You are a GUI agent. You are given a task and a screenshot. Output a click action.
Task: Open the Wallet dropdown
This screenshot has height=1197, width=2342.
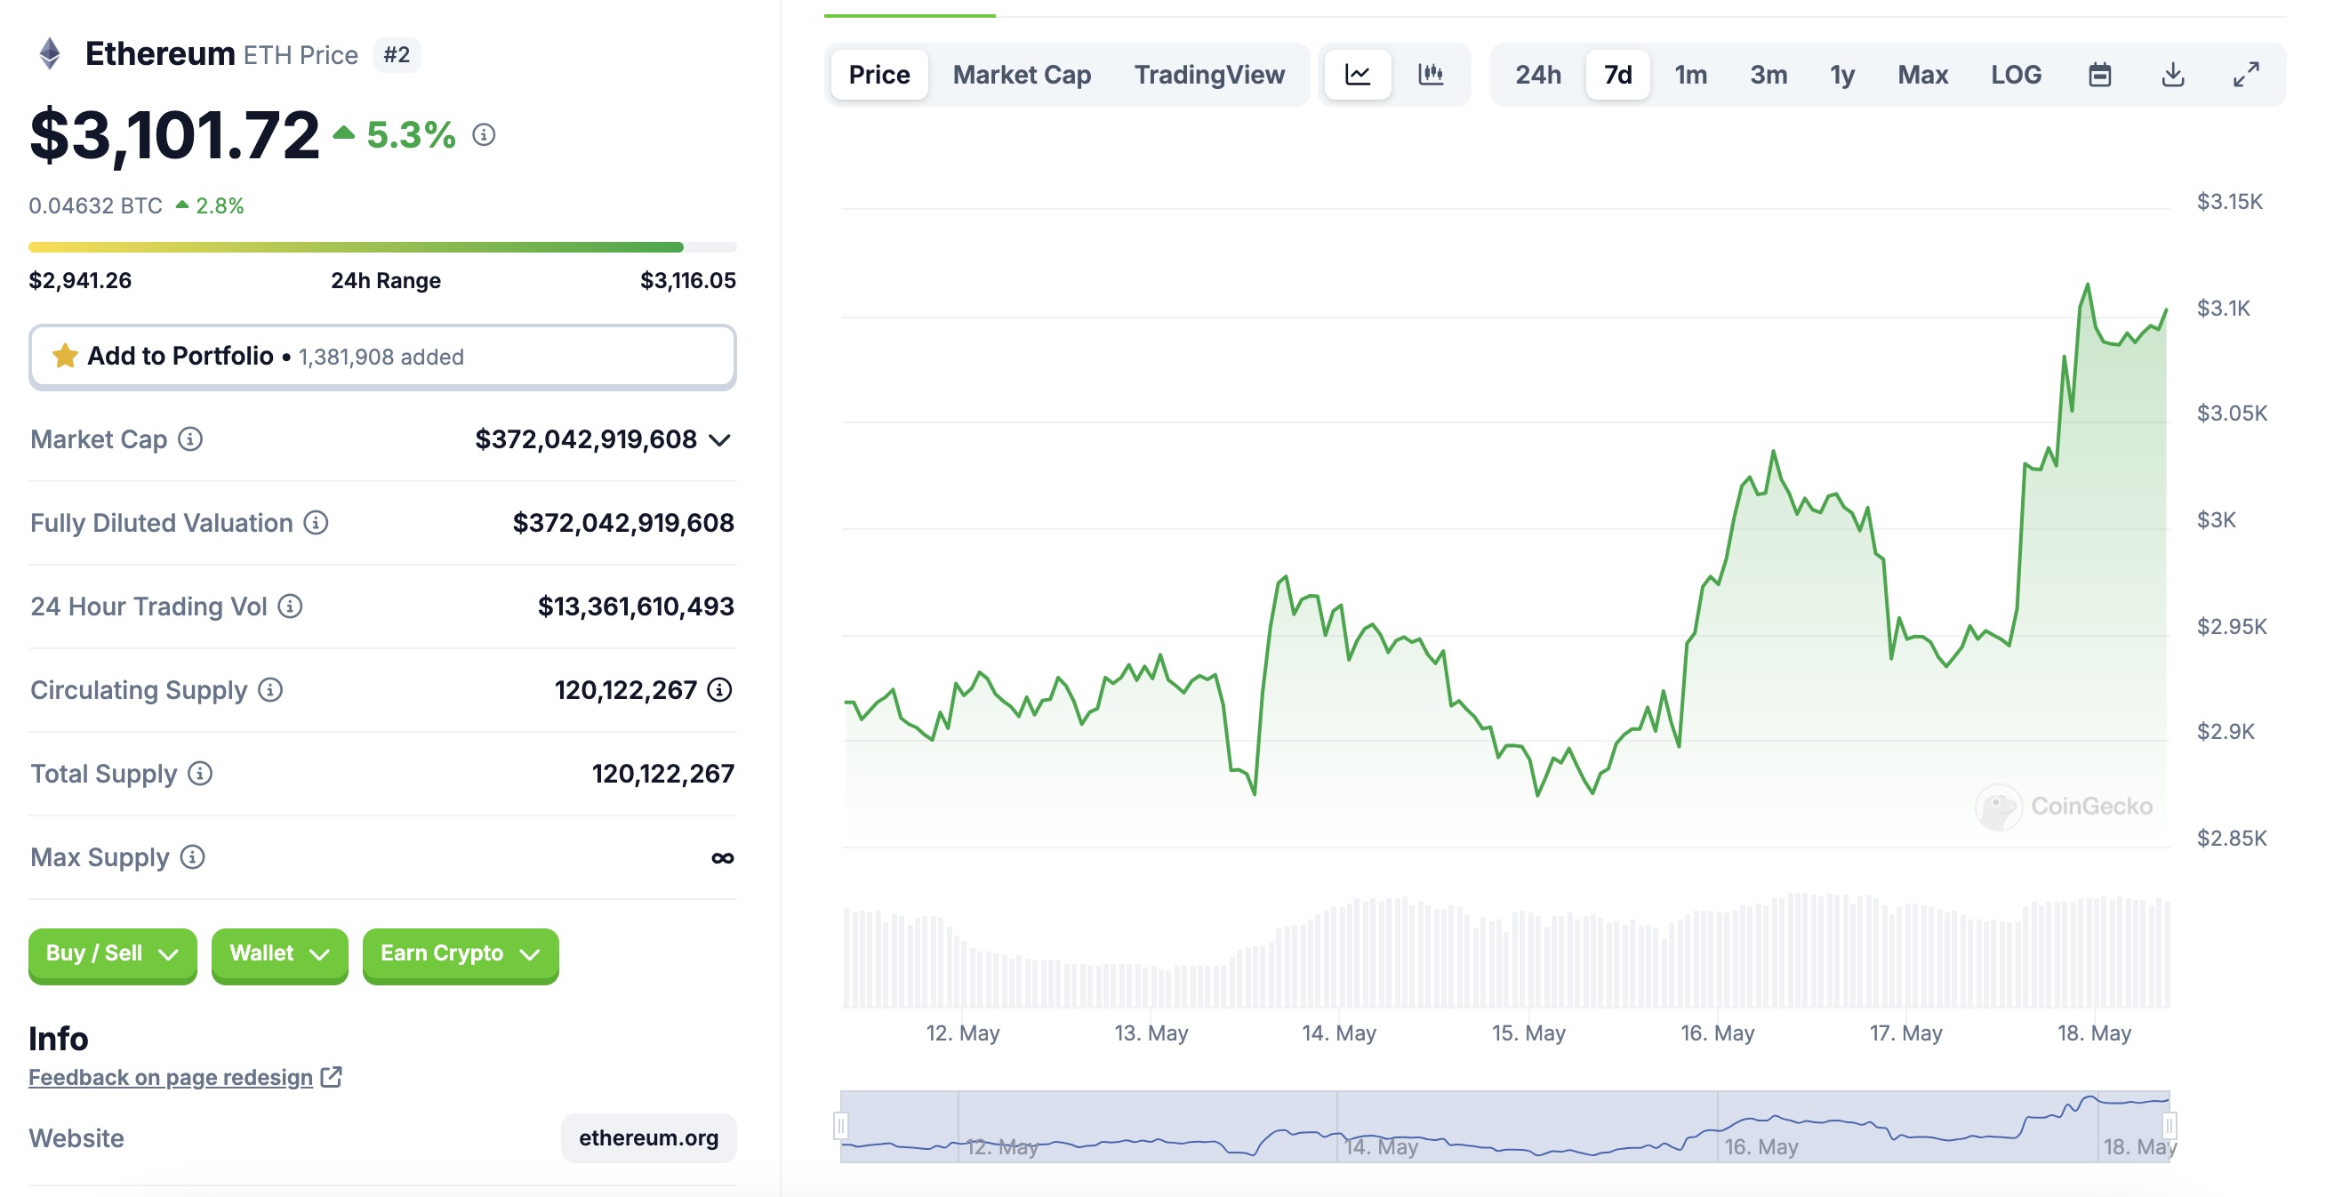[x=279, y=954]
